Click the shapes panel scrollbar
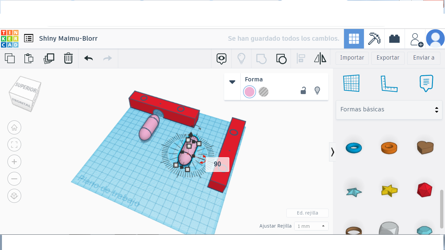Screen dimensions: 445x250 coord(442,209)
